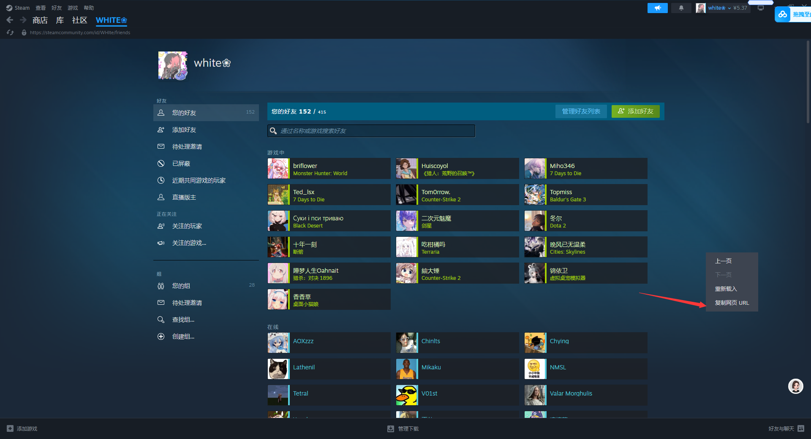Open friend Miho346's card
Viewport: 811px width, 439px height.
click(x=586, y=168)
